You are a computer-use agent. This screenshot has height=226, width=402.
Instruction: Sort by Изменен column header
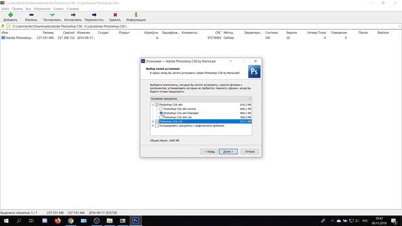pyautogui.click(x=84, y=33)
